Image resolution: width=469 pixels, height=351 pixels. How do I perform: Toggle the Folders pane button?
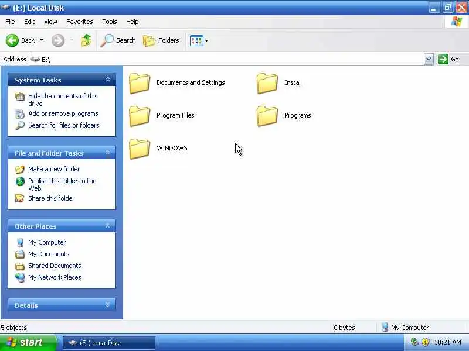click(161, 40)
